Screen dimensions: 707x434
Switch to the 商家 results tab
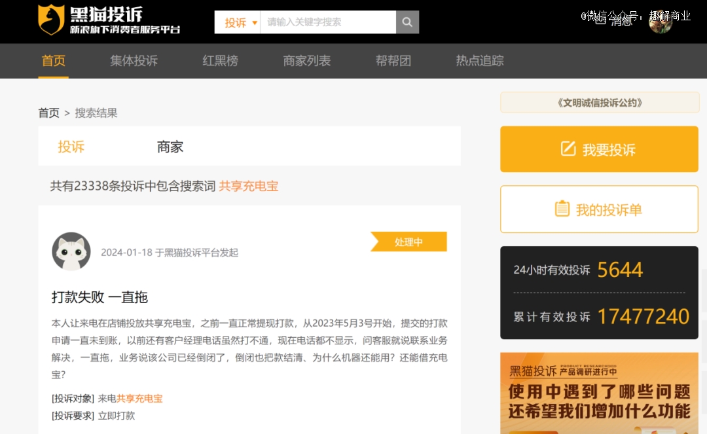170,147
